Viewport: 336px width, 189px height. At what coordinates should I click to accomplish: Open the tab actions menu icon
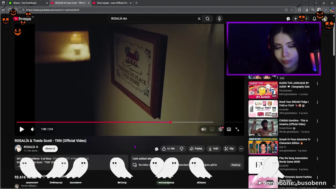click(x=3, y=3)
